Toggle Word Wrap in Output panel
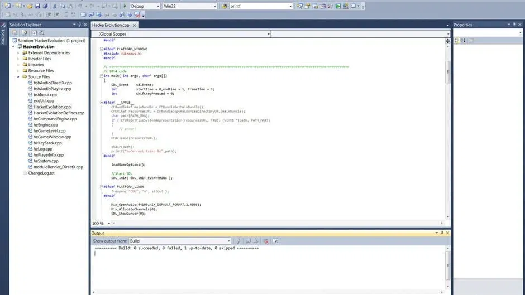The height and width of the screenshot is (295, 525). [275, 241]
